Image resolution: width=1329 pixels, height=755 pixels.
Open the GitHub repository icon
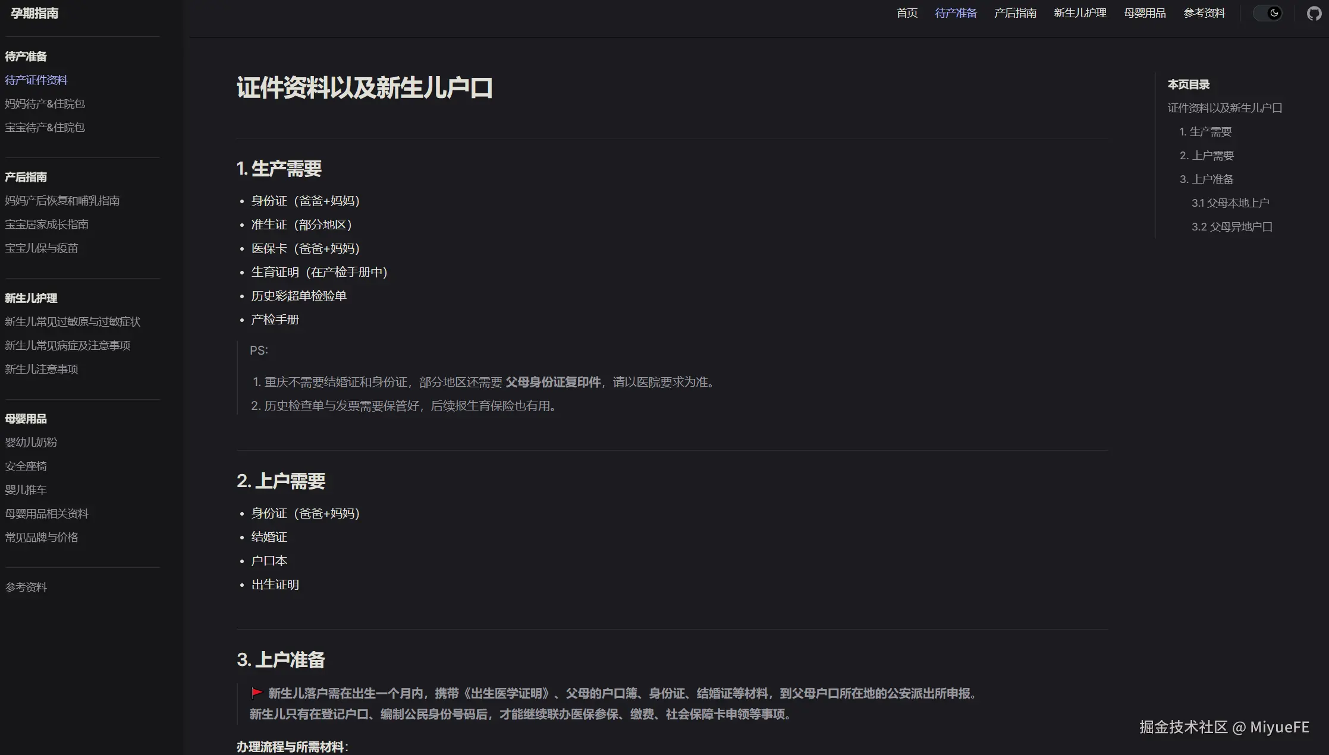click(x=1314, y=12)
